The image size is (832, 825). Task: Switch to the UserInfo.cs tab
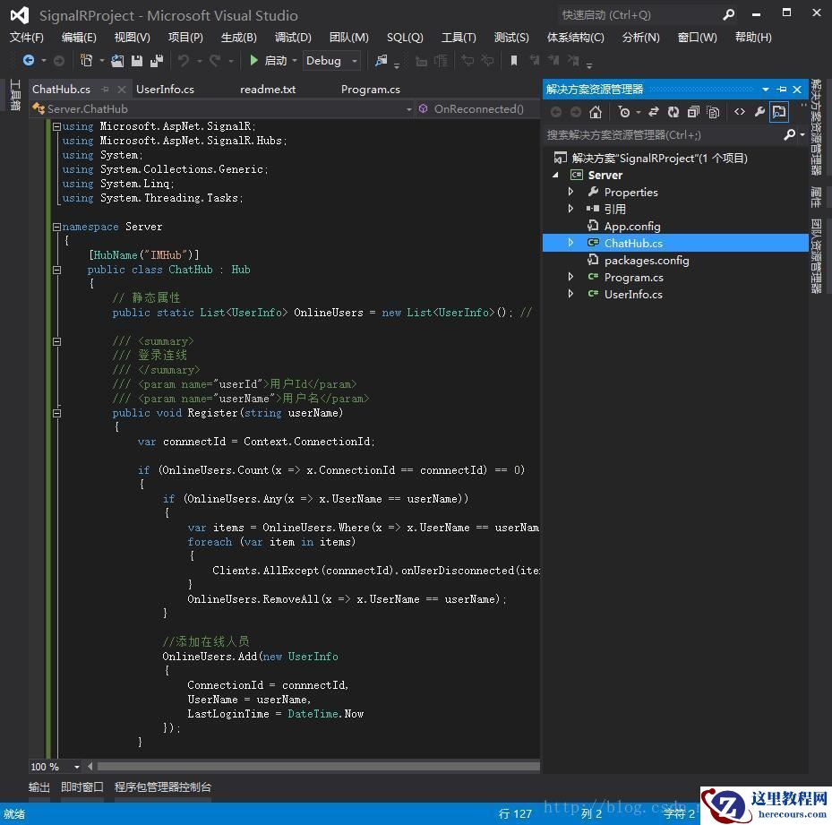pos(165,90)
